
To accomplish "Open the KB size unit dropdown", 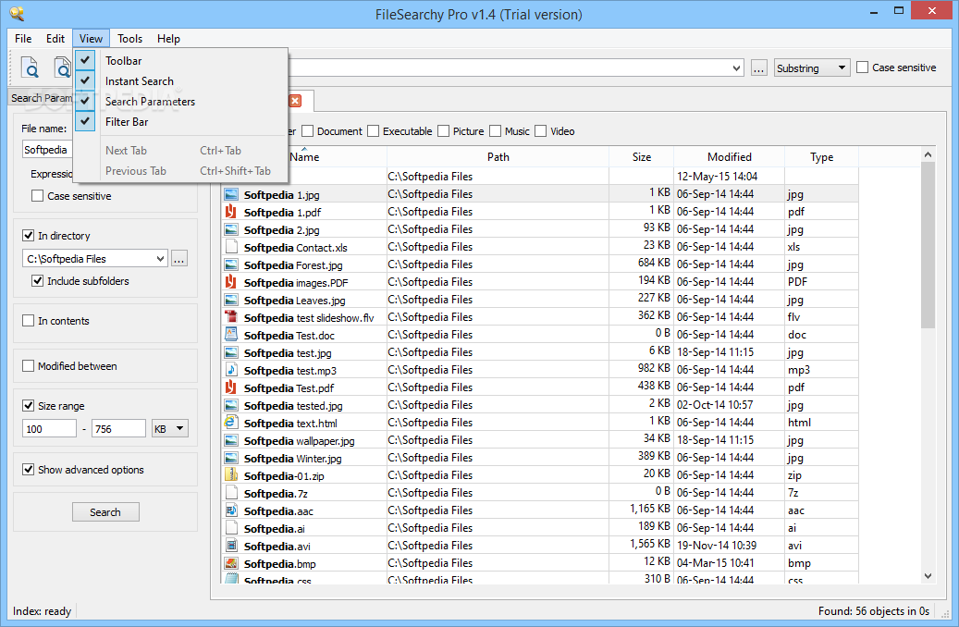I will click(170, 429).
